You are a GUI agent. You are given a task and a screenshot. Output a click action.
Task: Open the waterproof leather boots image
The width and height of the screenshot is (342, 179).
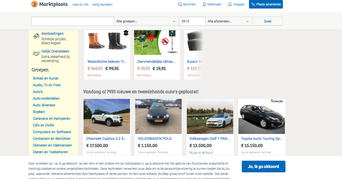pos(107,42)
